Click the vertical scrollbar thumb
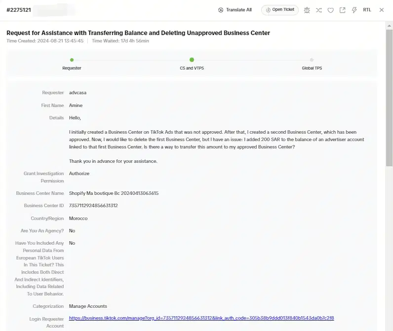 pos(389,98)
